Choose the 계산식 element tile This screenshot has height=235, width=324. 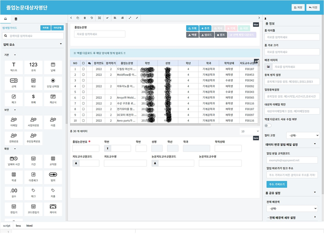pos(53,99)
